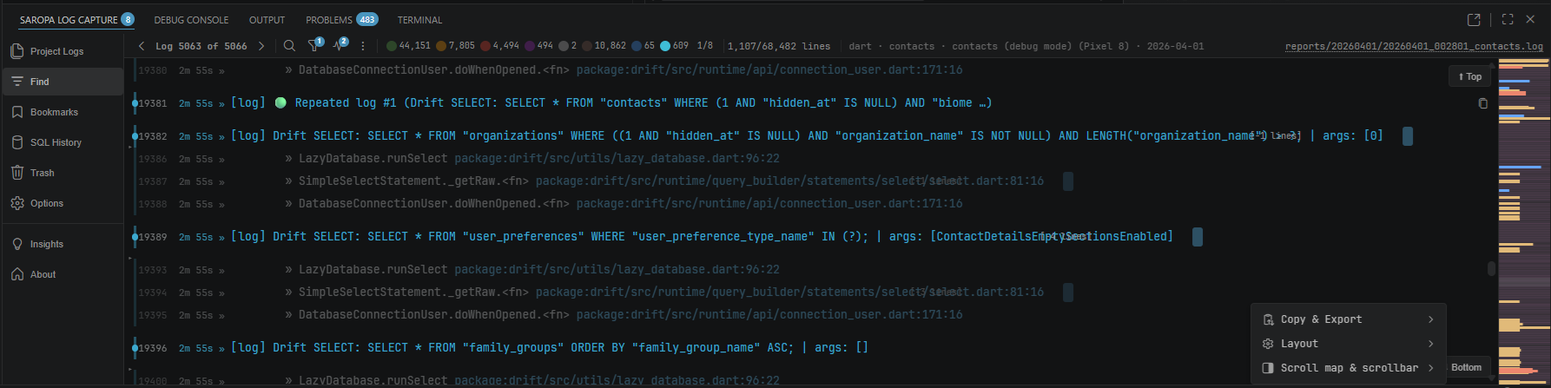Open lazy_database.dart:96:22 link at line 19393
This screenshot has height=388, width=1551.
click(617, 270)
